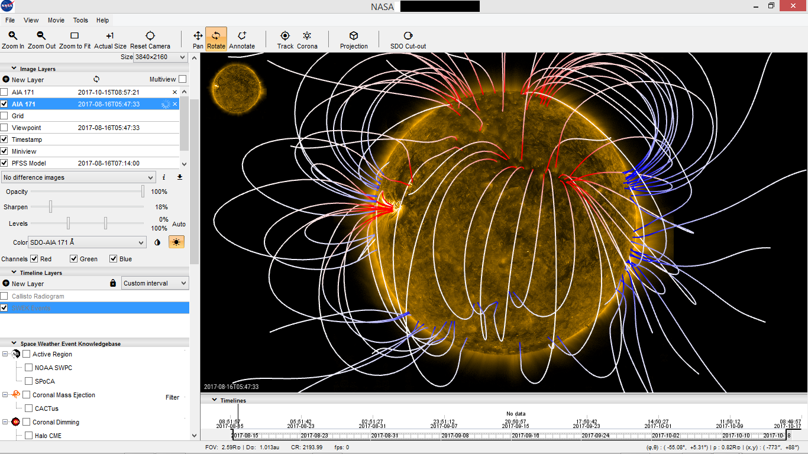
Task: Enable the Grid layer checkbox
Action: click(x=5, y=116)
